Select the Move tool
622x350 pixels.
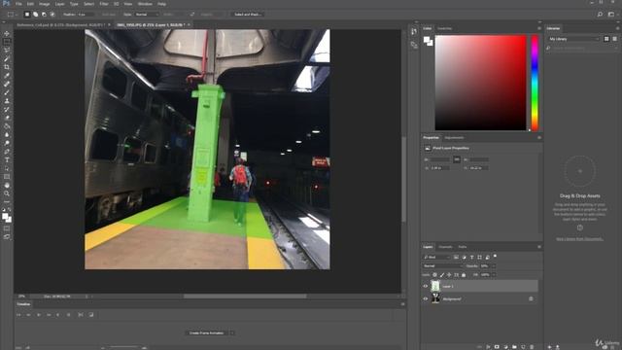[7, 34]
